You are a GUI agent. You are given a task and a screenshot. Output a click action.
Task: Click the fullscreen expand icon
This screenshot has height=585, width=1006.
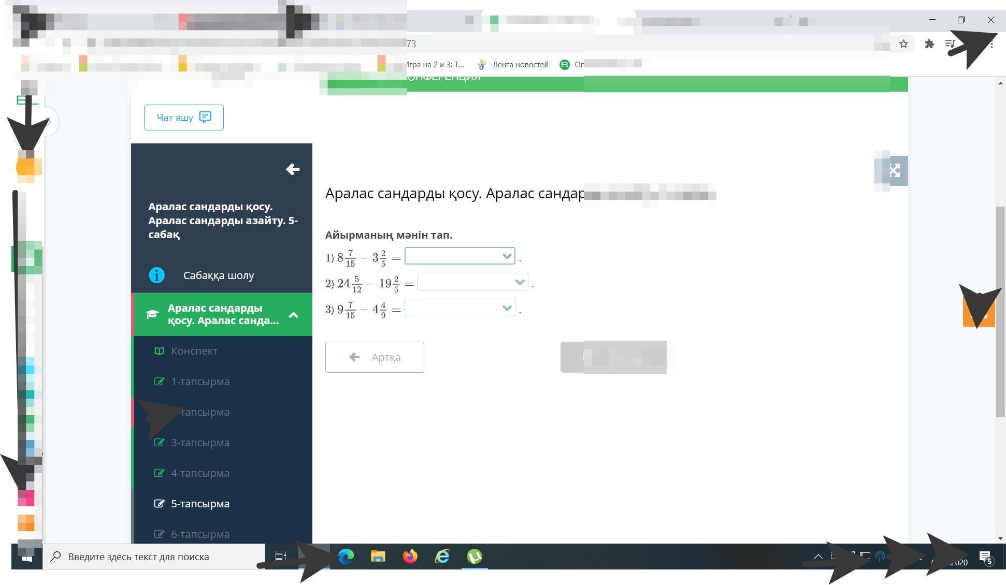point(895,170)
